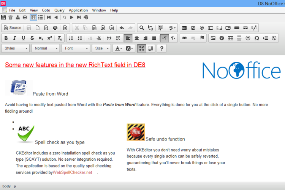Image resolution: width=285 pixels, height=190 pixels.
Task: Click the Remove Format icon
Action: [60, 38]
